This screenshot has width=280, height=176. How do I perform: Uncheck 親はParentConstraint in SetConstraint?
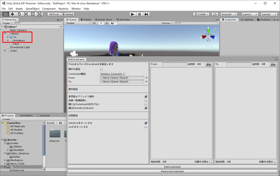(x=146, y=108)
